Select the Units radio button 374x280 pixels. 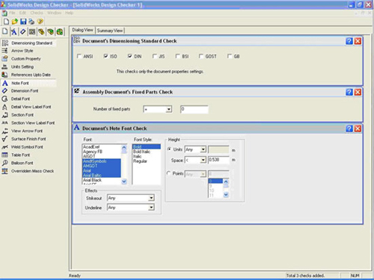pyautogui.click(x=169, y=149)
